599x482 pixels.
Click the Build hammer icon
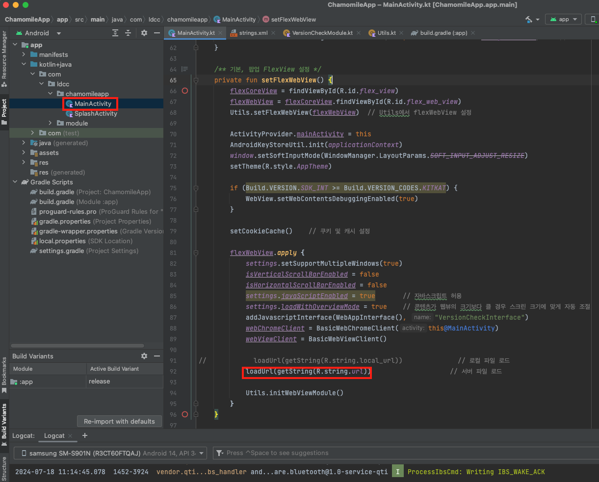[x=529, y=20]
